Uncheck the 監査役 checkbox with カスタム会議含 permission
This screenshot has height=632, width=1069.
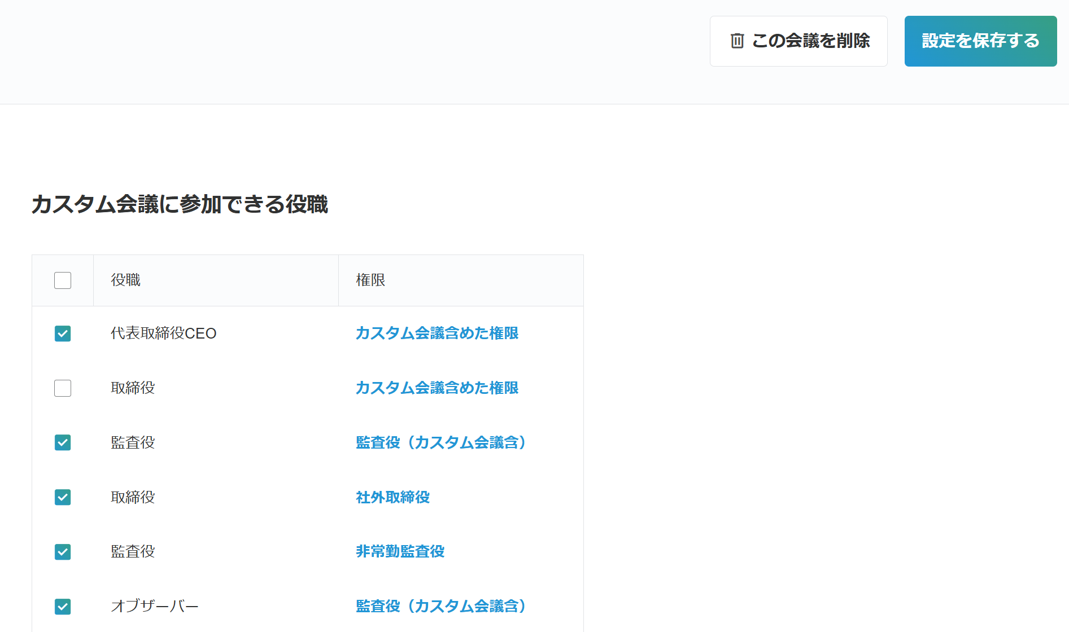click(x=62, y=442)
